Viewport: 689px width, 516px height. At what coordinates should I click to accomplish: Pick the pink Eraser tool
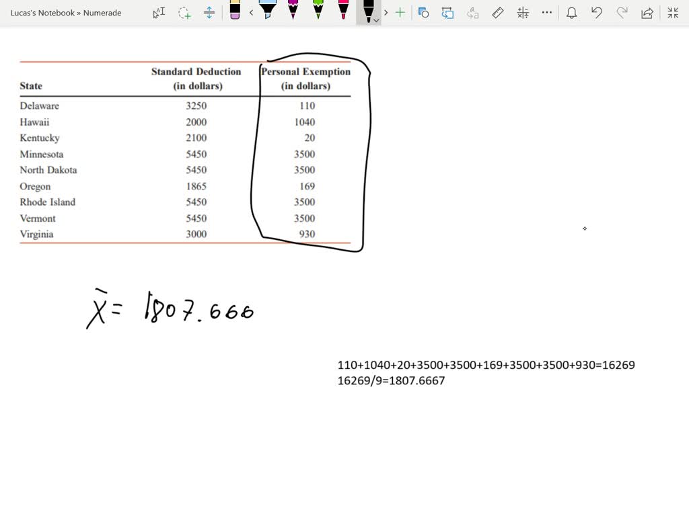[236, 12]
